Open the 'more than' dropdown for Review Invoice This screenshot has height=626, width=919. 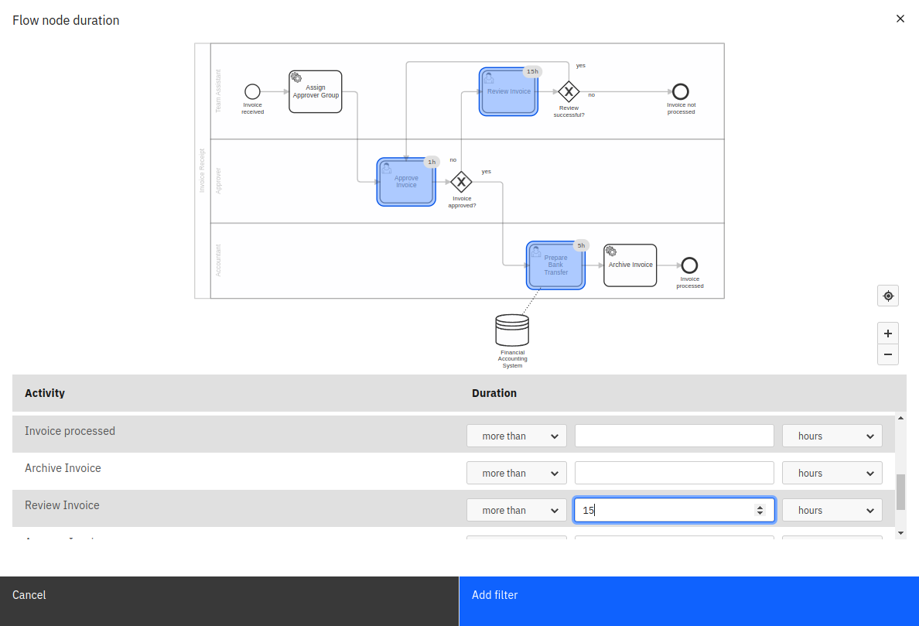(x=516, y=509)
